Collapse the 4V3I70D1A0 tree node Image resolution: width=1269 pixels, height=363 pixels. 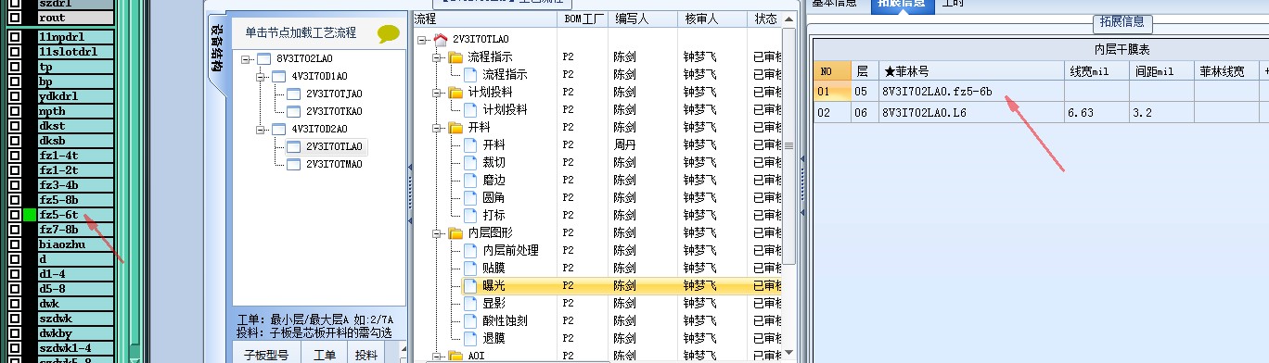[261, 76]
